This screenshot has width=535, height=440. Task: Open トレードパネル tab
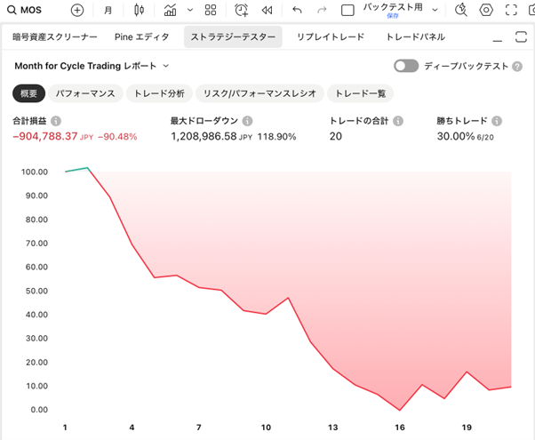tap(416, 36)
